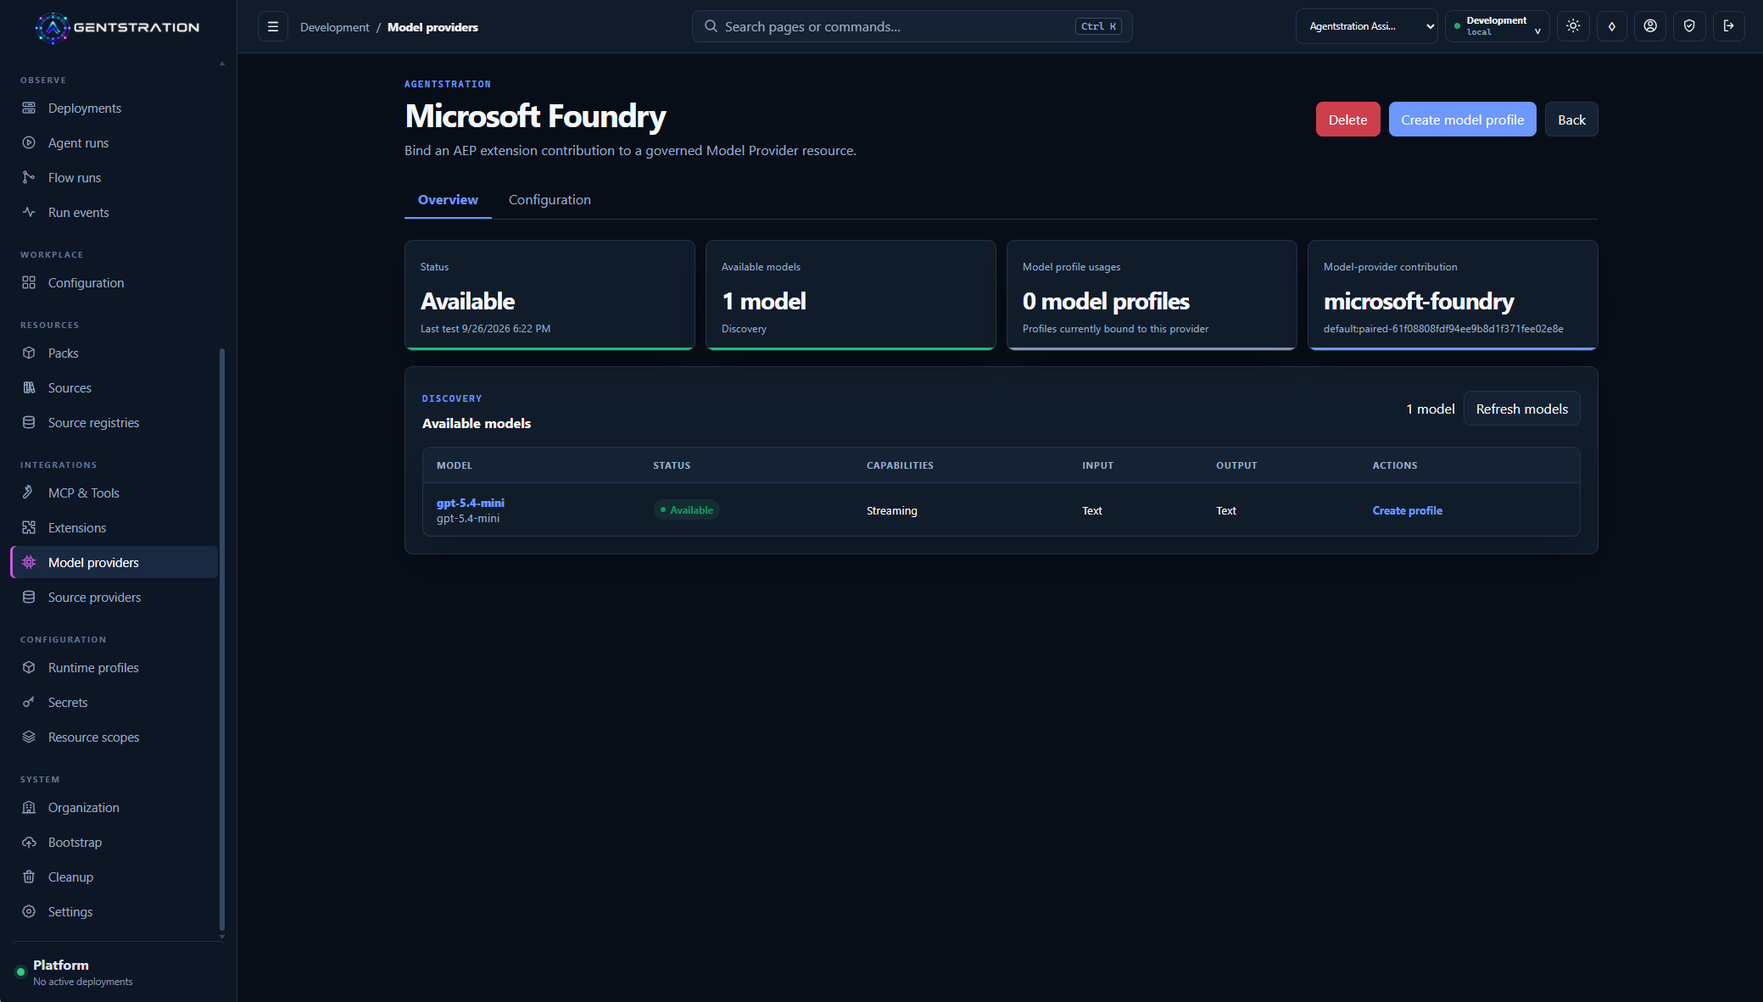Toggle the light/dark theme sun icon
Image resolution: width=1763 pixels, height=1002 pixels.
tap(1573, 26)
